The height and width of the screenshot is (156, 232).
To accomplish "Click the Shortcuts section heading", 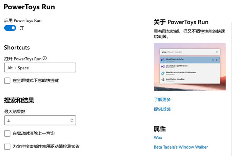I will click(17, 47).
